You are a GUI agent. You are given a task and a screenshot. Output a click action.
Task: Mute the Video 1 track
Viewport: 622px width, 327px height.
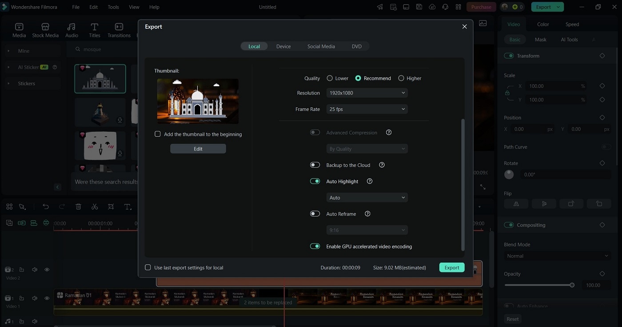click(34, 298)
